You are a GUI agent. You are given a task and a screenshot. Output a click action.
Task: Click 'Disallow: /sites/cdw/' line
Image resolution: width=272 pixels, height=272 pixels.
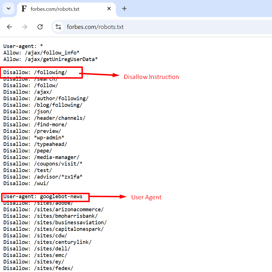point(35,236)
